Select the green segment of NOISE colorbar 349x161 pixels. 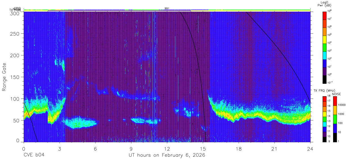[x=335, y=119]
